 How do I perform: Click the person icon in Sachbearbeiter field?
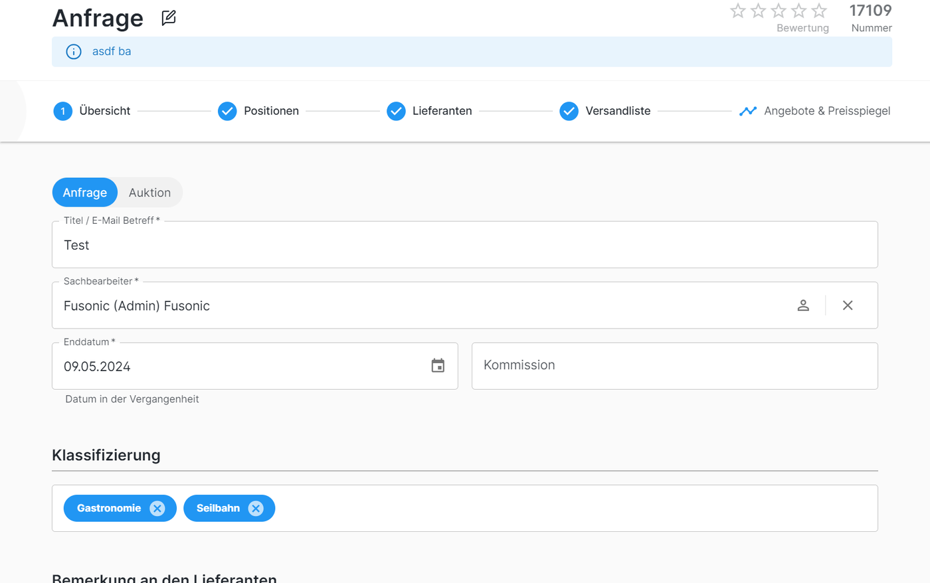click(803, 305)
